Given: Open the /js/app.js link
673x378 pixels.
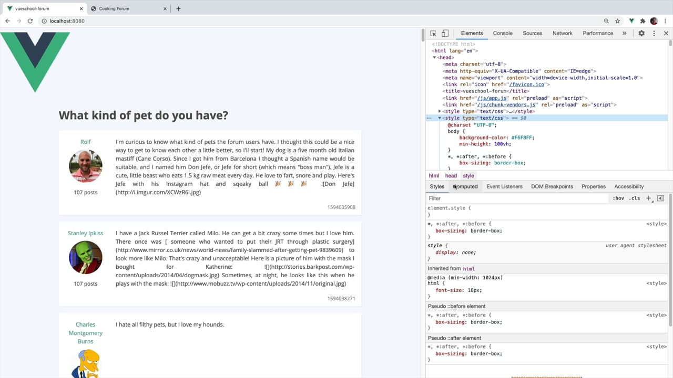Looking at the screenshot, I should [492, 98].
